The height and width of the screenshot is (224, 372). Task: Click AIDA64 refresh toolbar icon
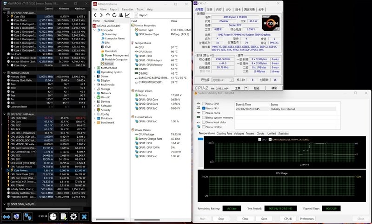(114, 14)
